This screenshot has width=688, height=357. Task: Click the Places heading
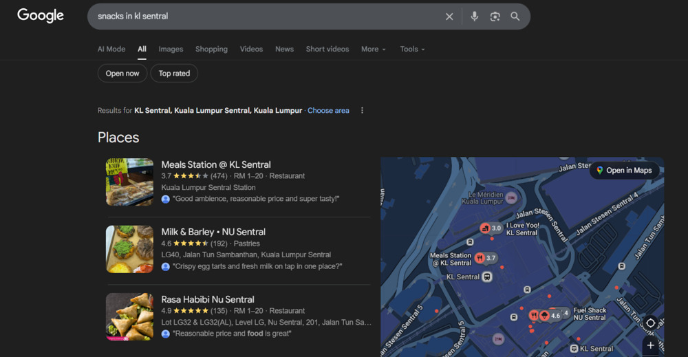click(x=118, y=138)
